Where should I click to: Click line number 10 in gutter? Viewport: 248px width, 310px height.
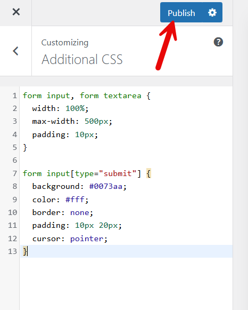pos(12,212)
